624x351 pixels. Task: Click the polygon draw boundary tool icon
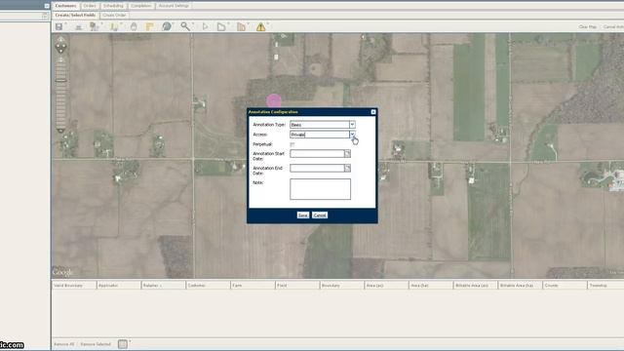[x=221, y=26]
